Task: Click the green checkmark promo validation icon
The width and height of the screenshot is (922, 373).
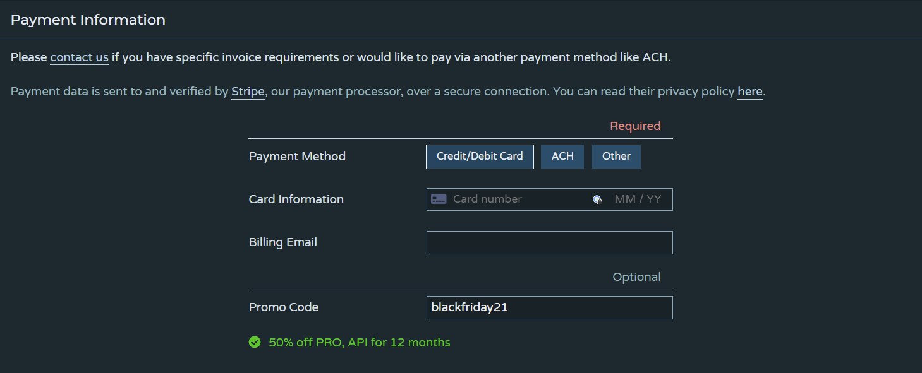Action: tap(255, 342)
